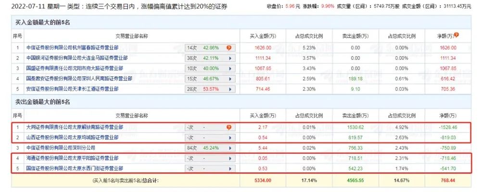Click the net value -718.46
The width and height of the screenshot is (481, 192).
pos(448,158)
